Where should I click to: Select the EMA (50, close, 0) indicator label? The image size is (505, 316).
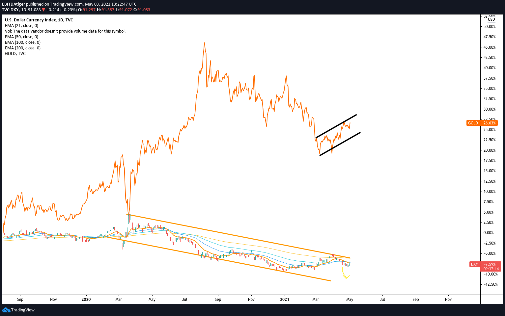pos(21,37)
